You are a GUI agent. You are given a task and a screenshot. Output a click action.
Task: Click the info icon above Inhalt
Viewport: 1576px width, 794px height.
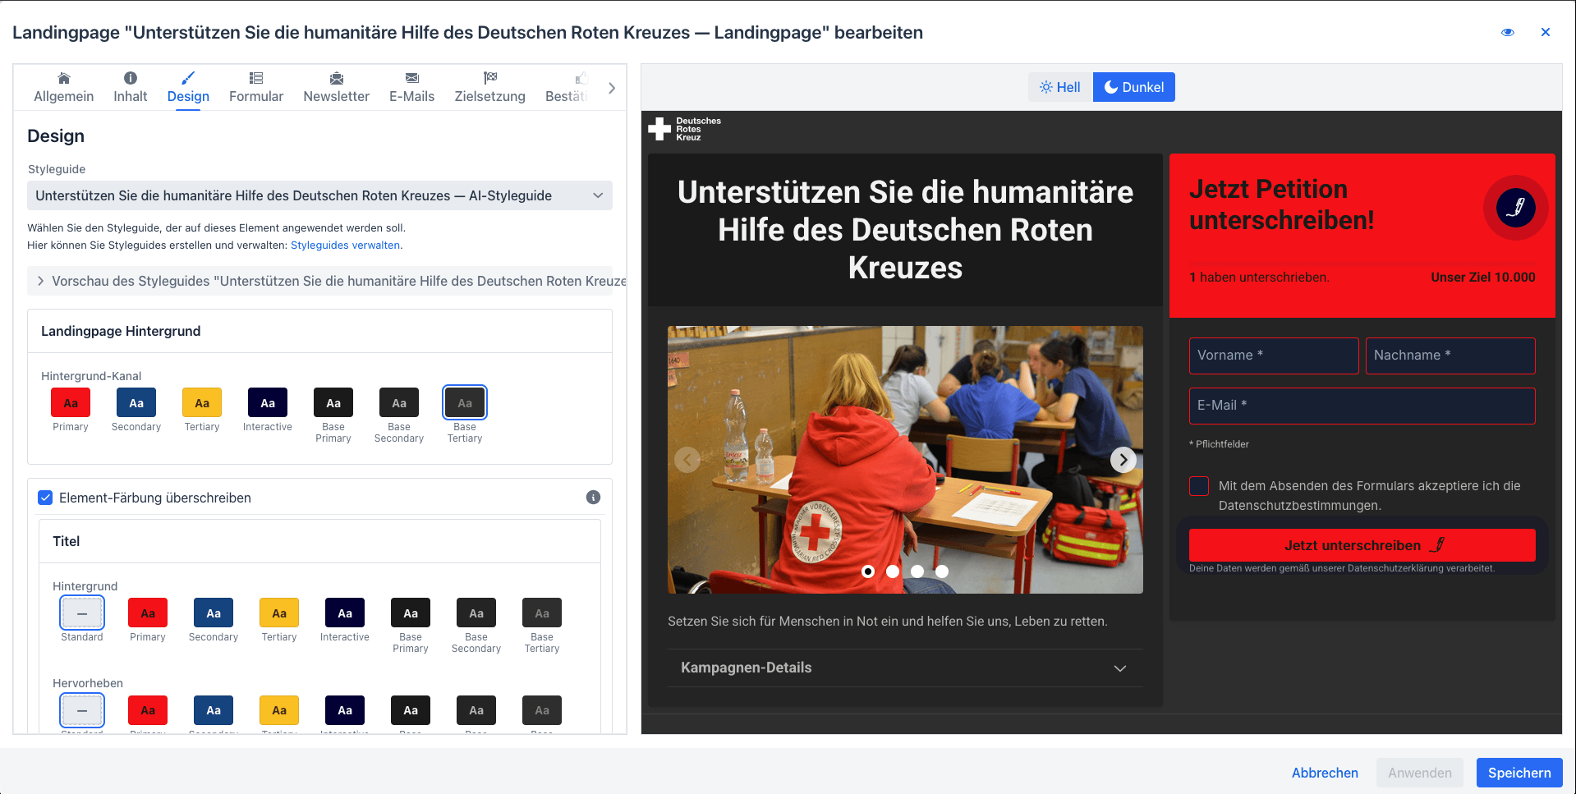click(131, 78)
